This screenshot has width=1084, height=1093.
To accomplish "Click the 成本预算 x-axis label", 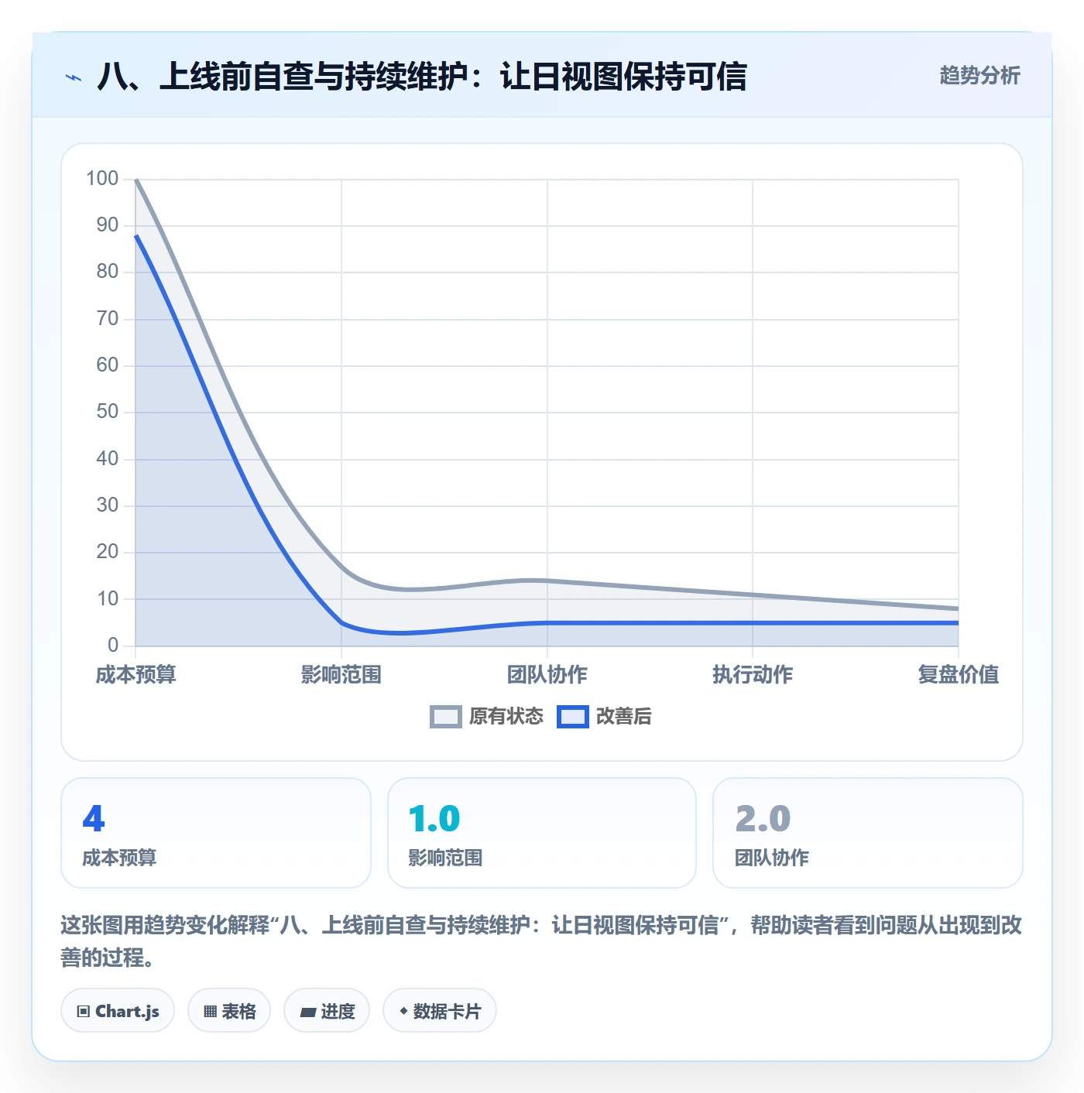I will (x=136, y=675).
